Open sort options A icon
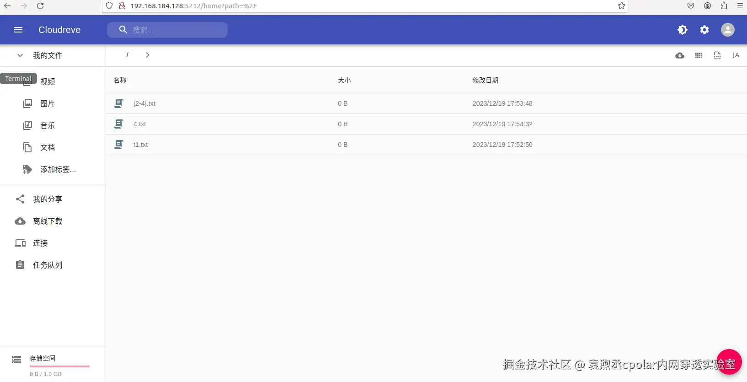The image size is (747, 382). [x=736, y=55]
